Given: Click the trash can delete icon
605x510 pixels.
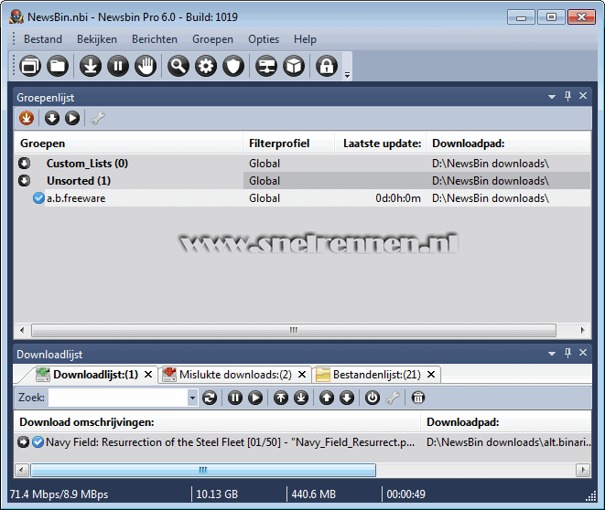Looking at the screenshot, I should point(418,398).
